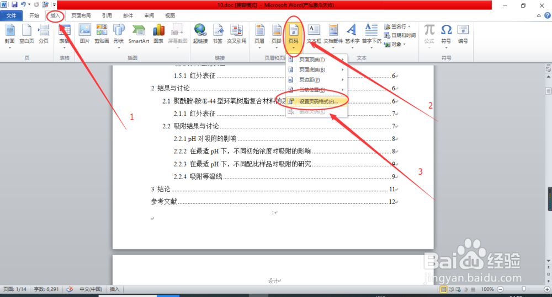Open 页面底端(B) submenu in page number menu

click(316, 69)
